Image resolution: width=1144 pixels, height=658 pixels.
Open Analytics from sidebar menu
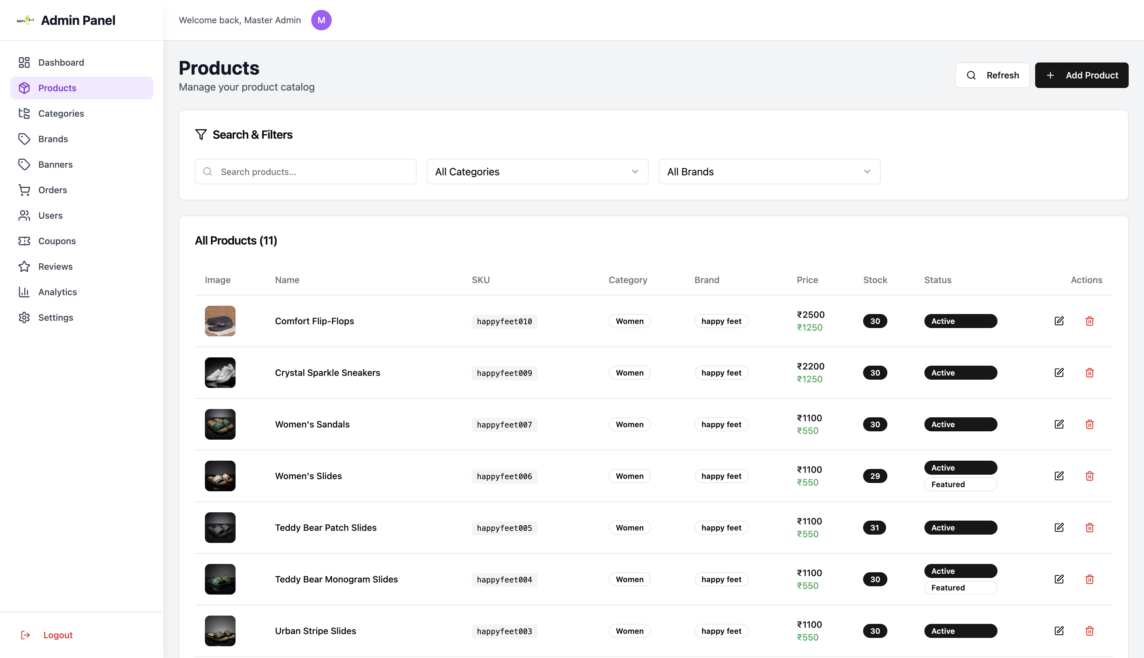pos(57,292)
